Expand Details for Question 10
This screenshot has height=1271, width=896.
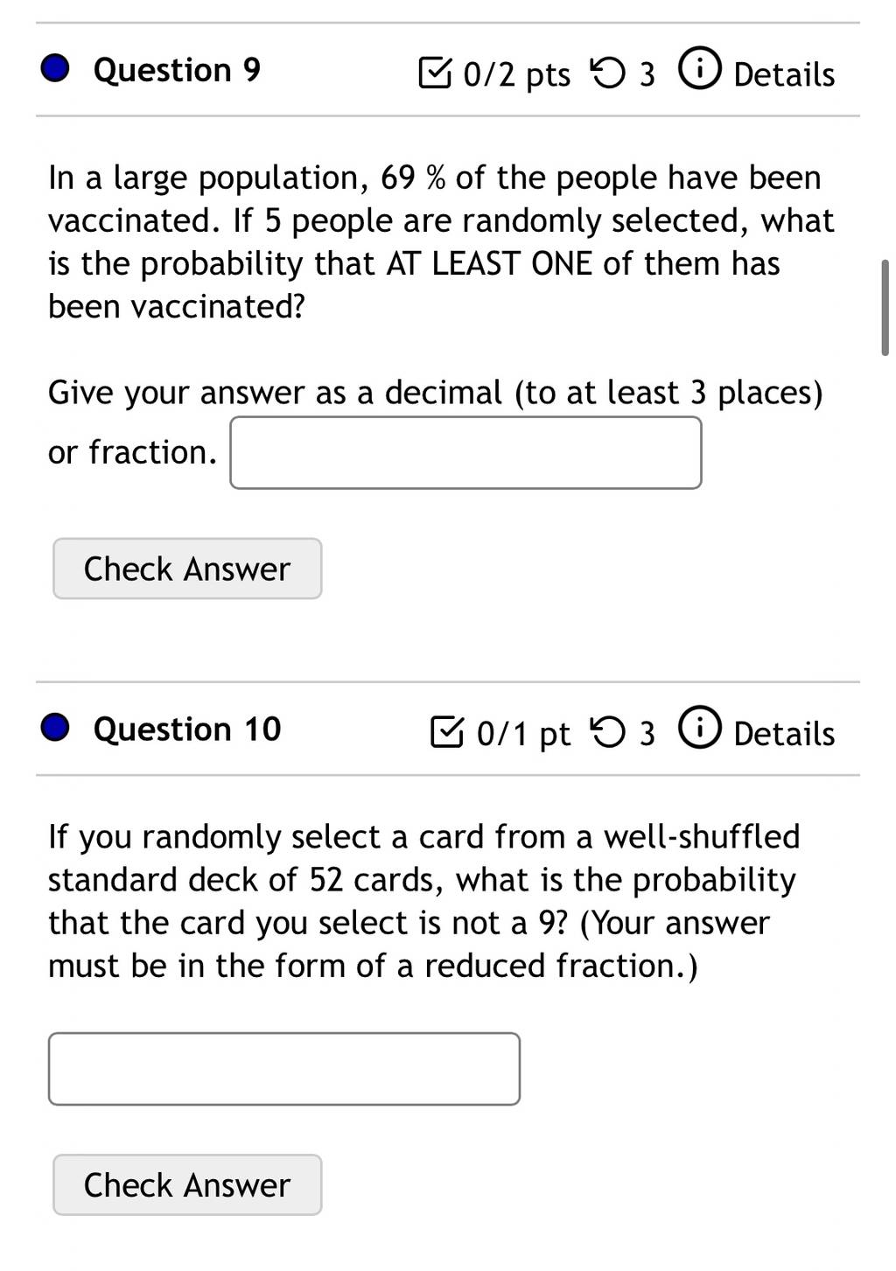pos(784,733)
